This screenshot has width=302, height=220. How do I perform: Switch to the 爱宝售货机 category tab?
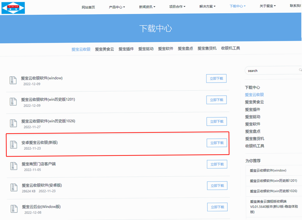pos(207,48)
